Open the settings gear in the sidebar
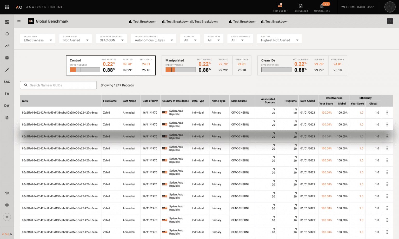Viewport: 399px width, 239px height. [7, 205]
